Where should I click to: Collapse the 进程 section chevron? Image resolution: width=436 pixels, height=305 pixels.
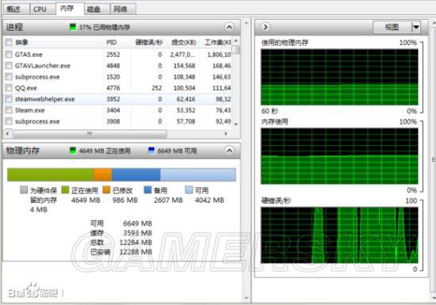point(229,27)
